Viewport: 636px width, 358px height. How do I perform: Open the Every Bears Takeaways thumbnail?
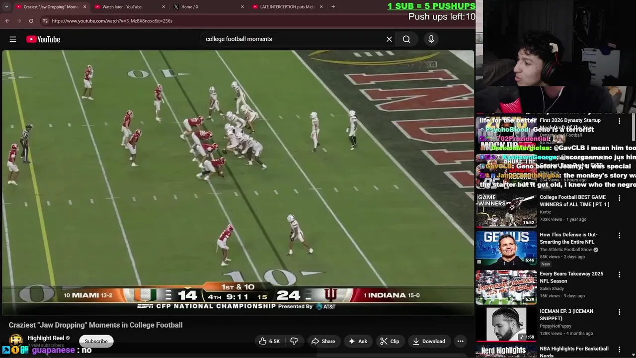coord(506,287)
